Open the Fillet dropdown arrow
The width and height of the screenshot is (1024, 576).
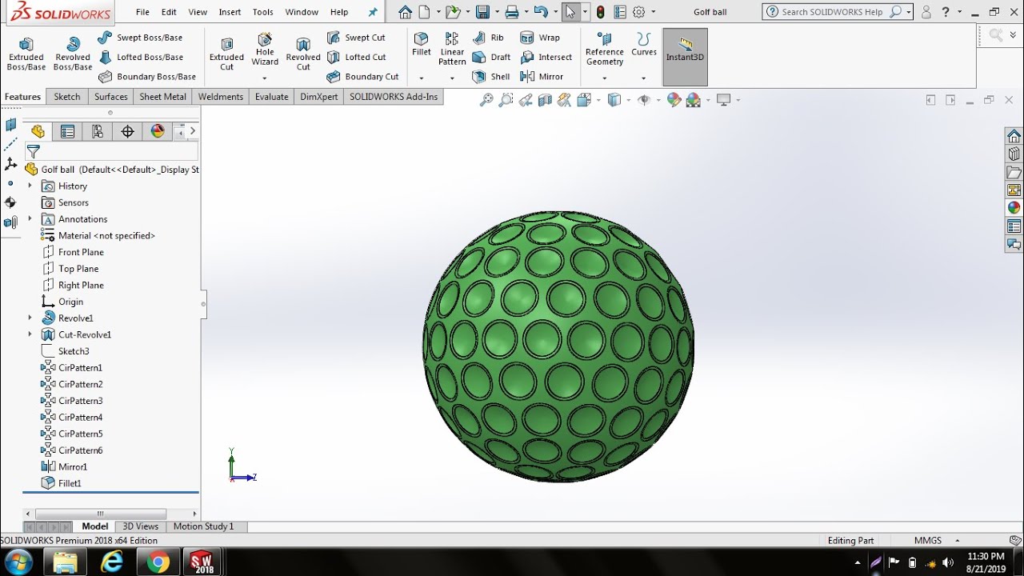(422, 78)
